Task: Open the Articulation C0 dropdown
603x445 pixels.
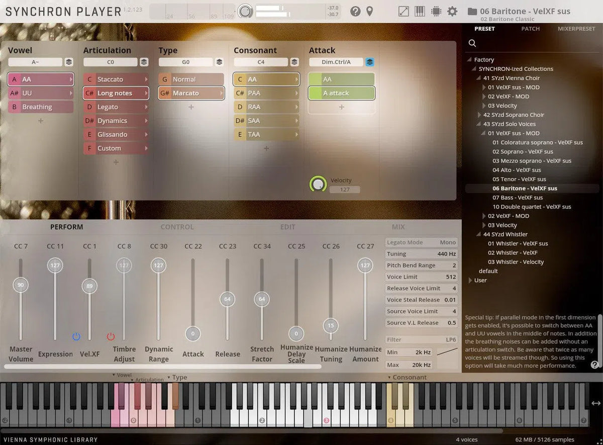Action: point(111,62)
